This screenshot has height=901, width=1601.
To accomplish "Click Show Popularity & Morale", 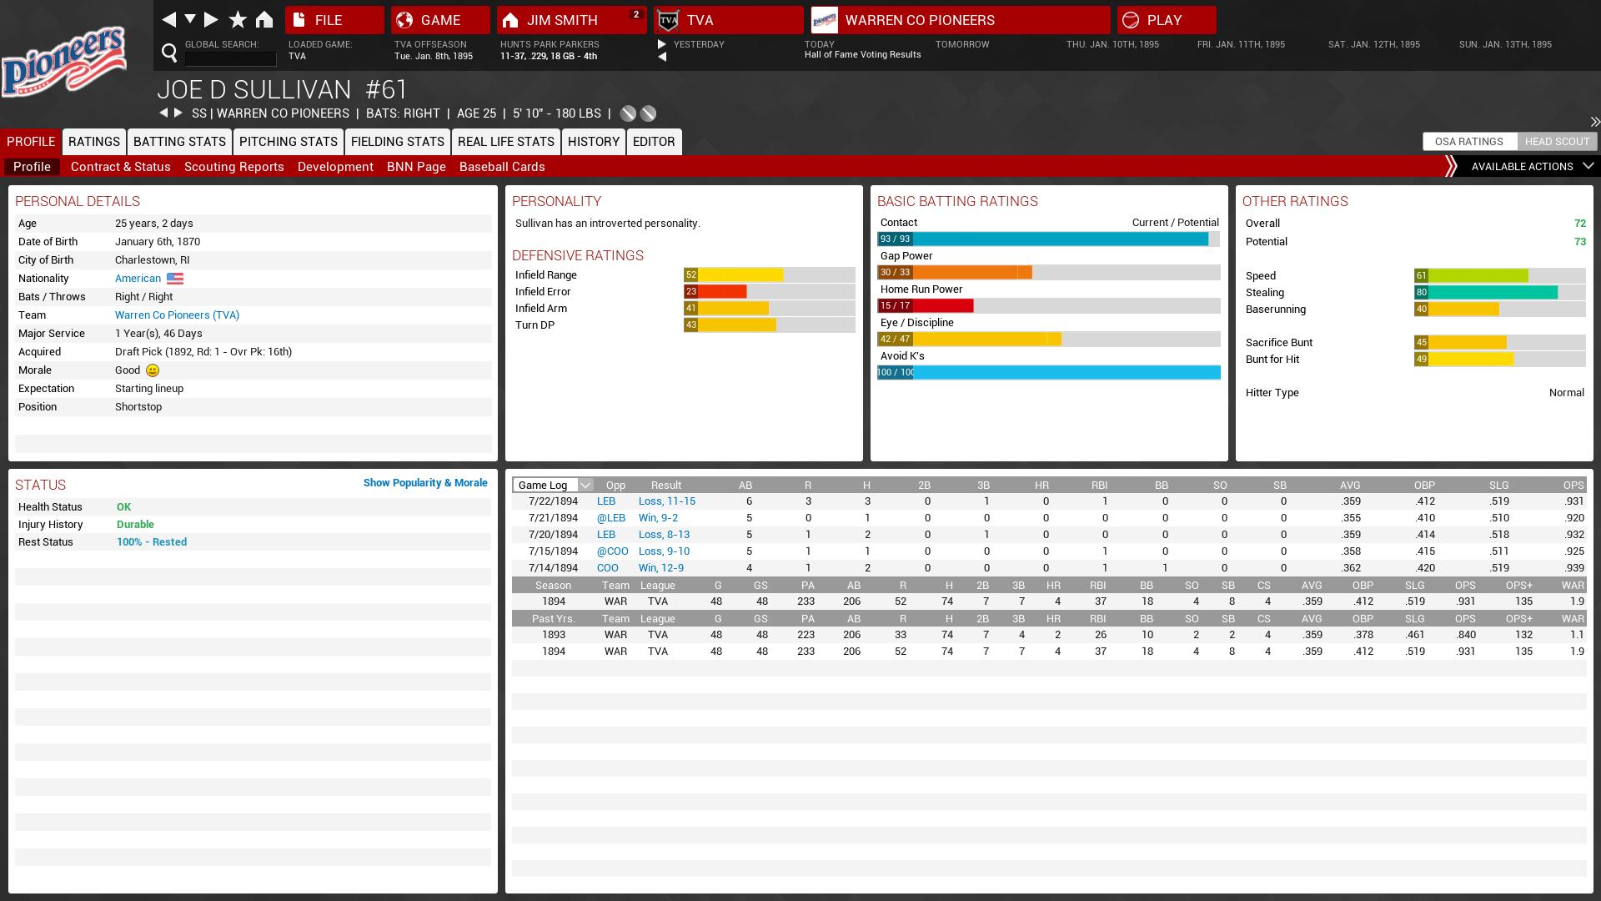I will pos(425,483).
